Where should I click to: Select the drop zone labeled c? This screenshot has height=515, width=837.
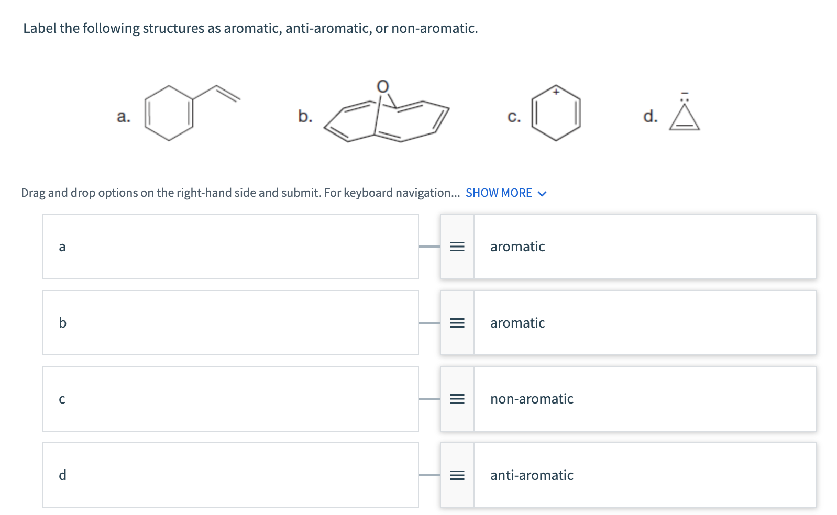click(x=230, y=399)
